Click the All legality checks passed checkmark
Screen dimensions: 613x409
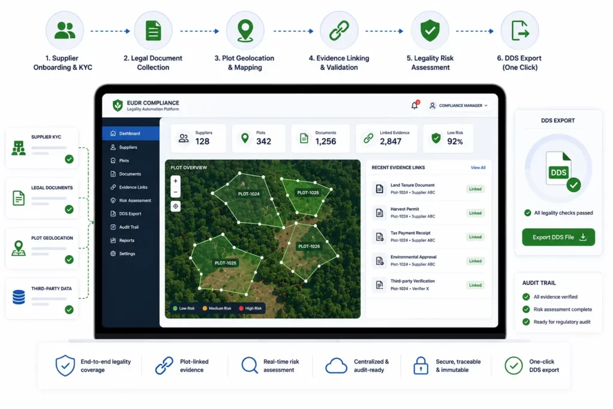pyautogui.click(x=527, y=213)
